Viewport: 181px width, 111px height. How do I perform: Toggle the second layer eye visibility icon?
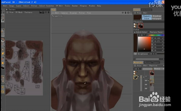[x=146, y=85]
